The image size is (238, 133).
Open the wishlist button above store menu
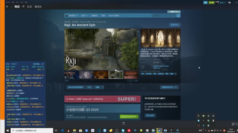(x=174, y=12)
